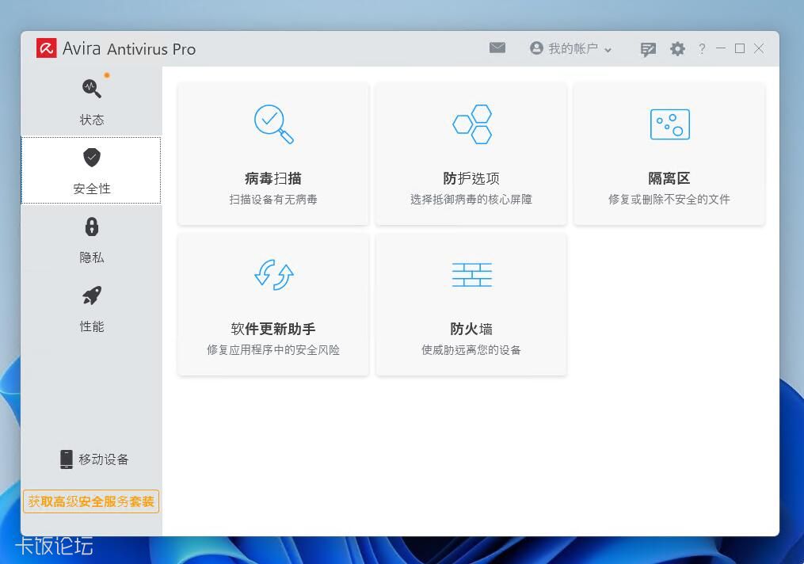
Task: Click the wrench icon above 状态
Action: tap(91, 90)
